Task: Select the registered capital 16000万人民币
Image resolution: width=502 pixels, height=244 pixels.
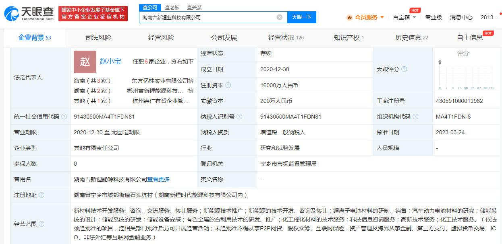Action: point(279,85)
